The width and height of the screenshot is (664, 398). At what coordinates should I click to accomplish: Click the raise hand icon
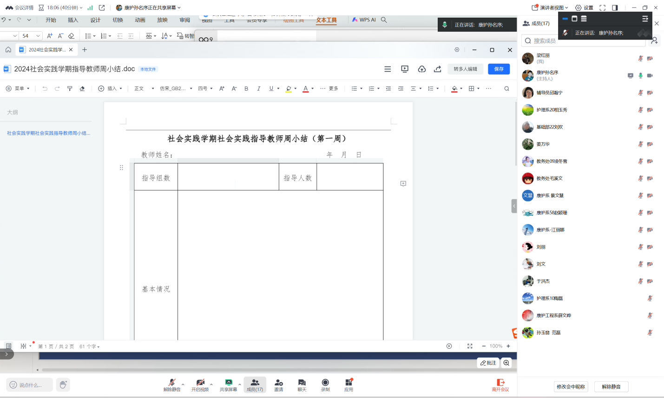(x=63, y=385)
